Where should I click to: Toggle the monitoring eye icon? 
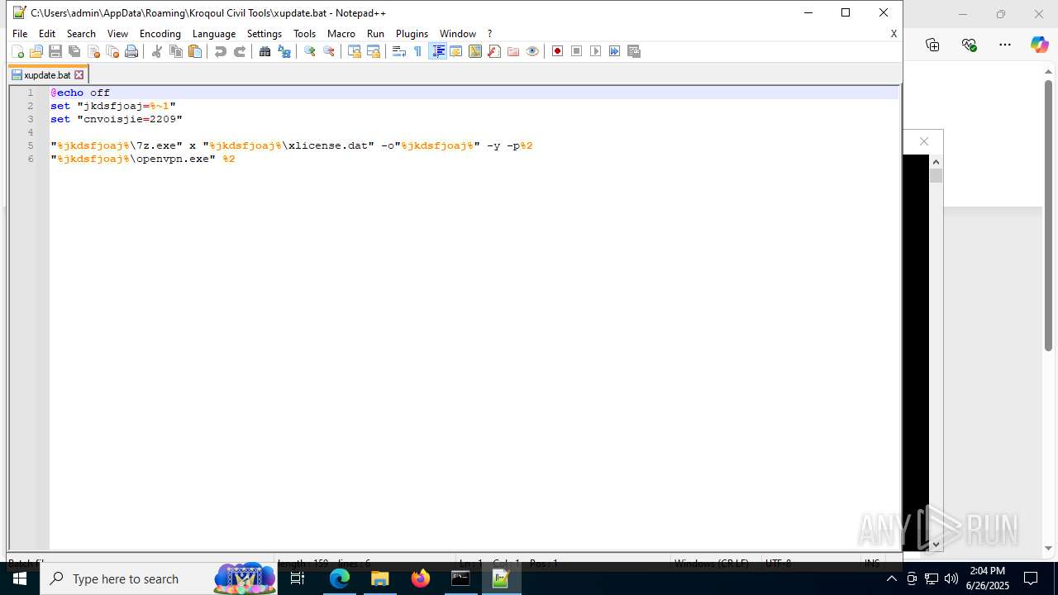[x=532, y=51]
